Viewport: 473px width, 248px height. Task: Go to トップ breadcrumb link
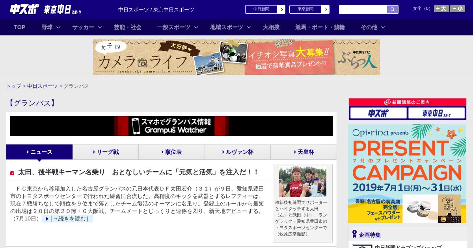[14, 86]
